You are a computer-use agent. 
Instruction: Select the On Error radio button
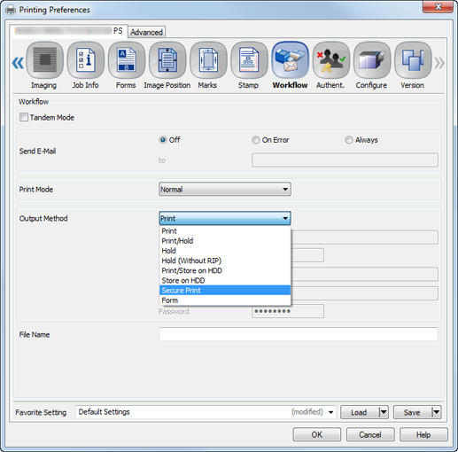(256, 140)
